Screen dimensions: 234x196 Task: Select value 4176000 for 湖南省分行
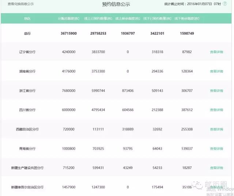tap(69, 71)
